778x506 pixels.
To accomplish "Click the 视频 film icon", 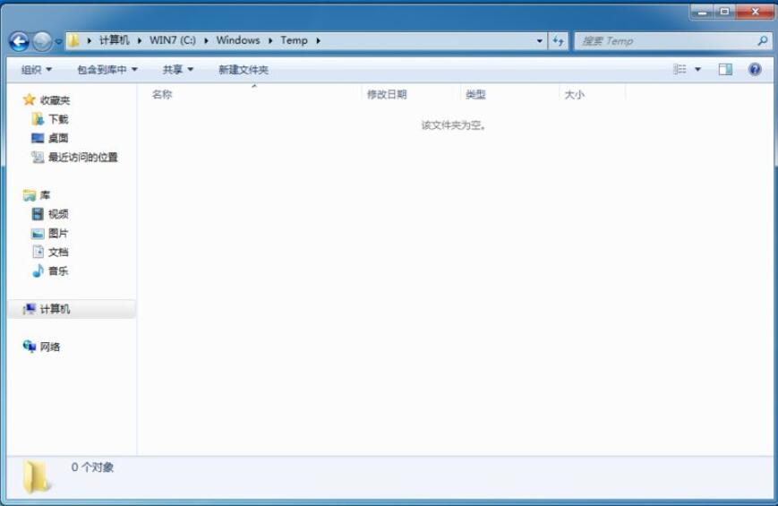I will (x=38, y=214).
